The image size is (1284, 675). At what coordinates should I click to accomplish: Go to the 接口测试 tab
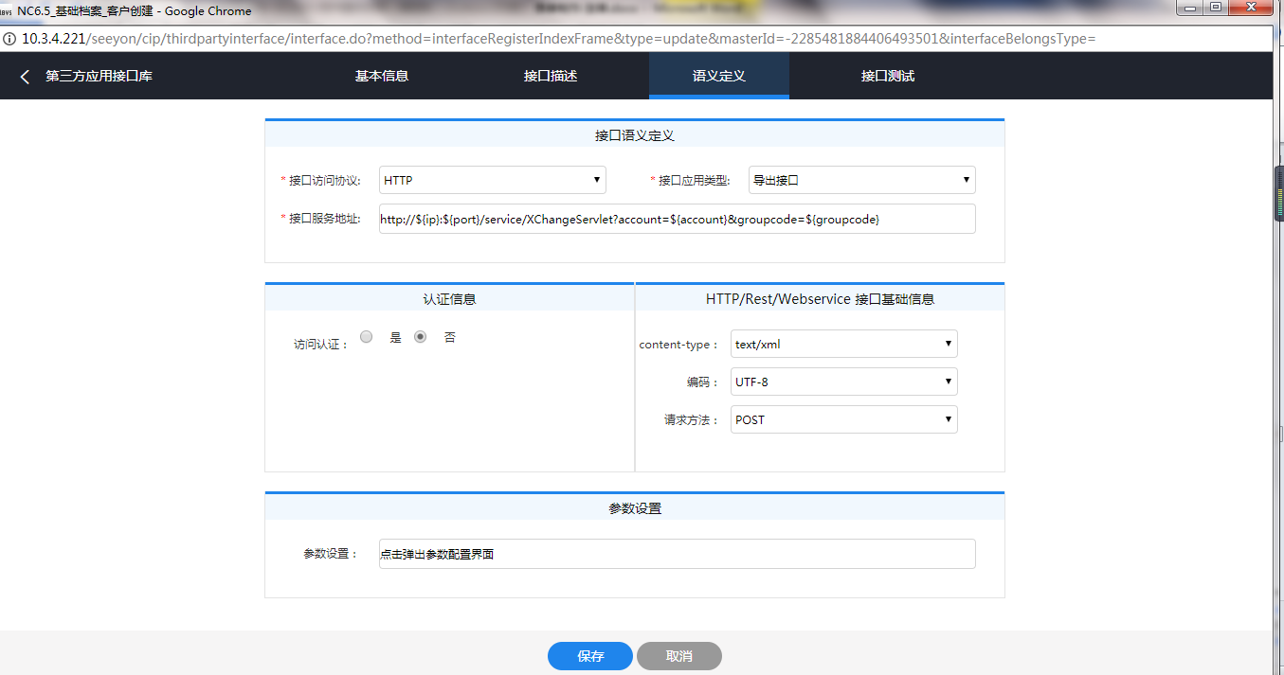pyautogui.click(x=887, y=76)
